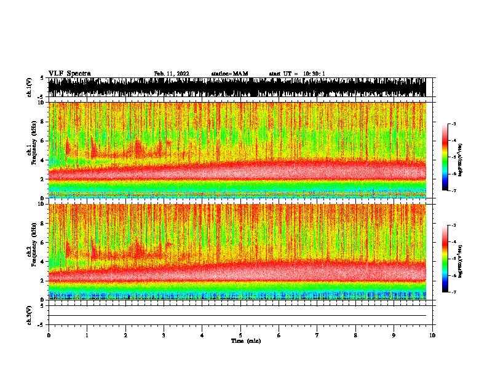Select the ch.2 "Frequency (kHz)" axis label
This screenshot has height=376, width=487.
pyautogui.click(x=34, y=245)
